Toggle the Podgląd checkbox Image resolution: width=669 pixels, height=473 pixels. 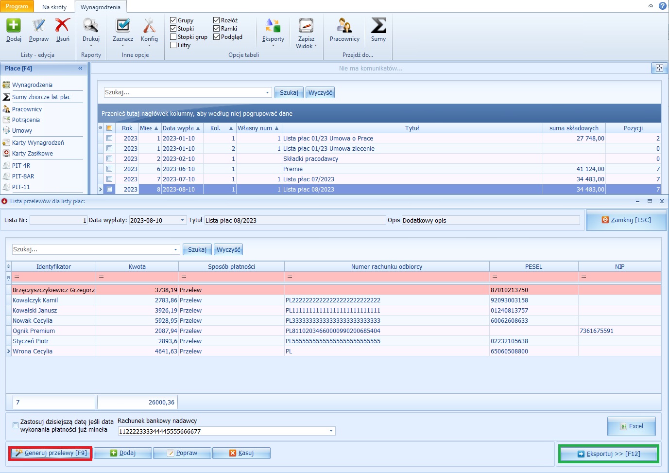coord(216,37)
